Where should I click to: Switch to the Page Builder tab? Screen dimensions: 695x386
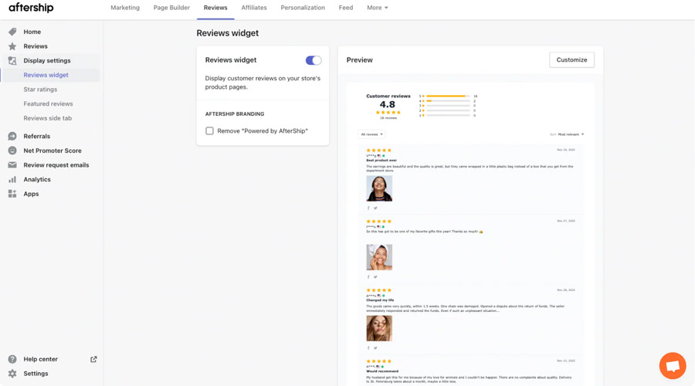171,8
